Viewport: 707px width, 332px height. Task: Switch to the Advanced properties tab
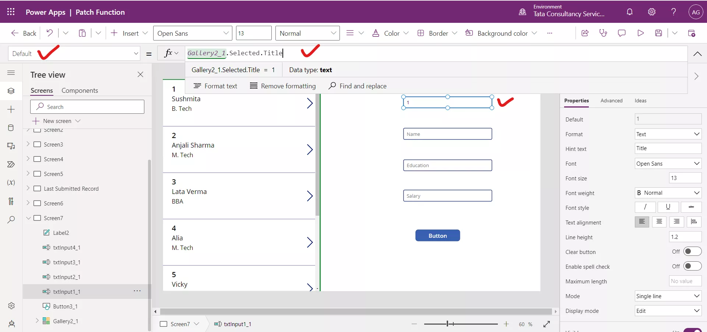point(611,100)
